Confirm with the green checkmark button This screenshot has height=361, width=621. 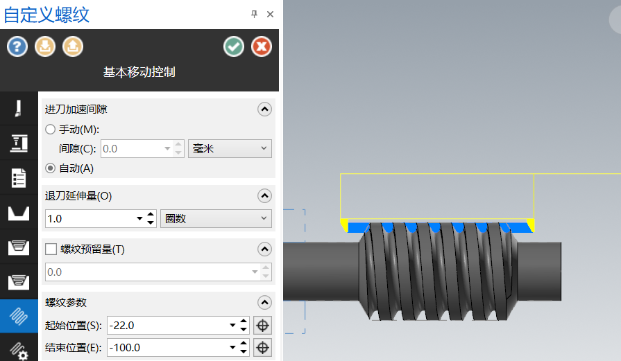(x=234, y=46)
